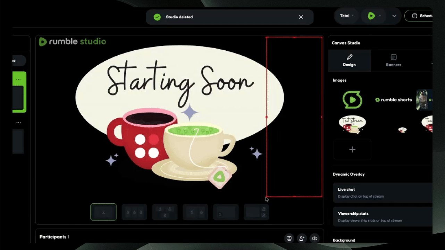Enable the Viewership stats overlay

coord(383,217)
